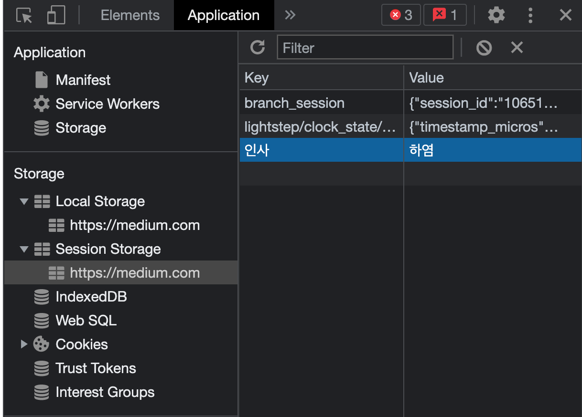Click the red errors counter badge
582x417 pixels.
pos(401,15)
